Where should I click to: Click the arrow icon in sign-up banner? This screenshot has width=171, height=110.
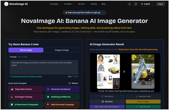103,13
